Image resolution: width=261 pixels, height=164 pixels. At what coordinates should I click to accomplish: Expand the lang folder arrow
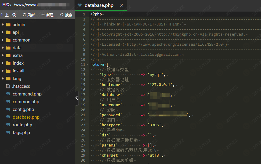[3, 79]
